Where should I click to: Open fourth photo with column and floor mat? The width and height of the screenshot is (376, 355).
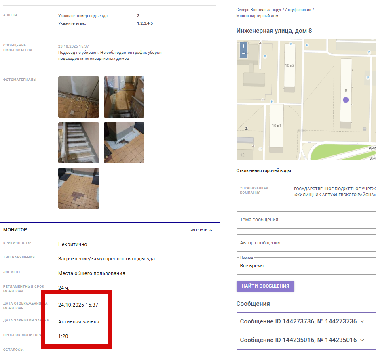coord(124,143)
